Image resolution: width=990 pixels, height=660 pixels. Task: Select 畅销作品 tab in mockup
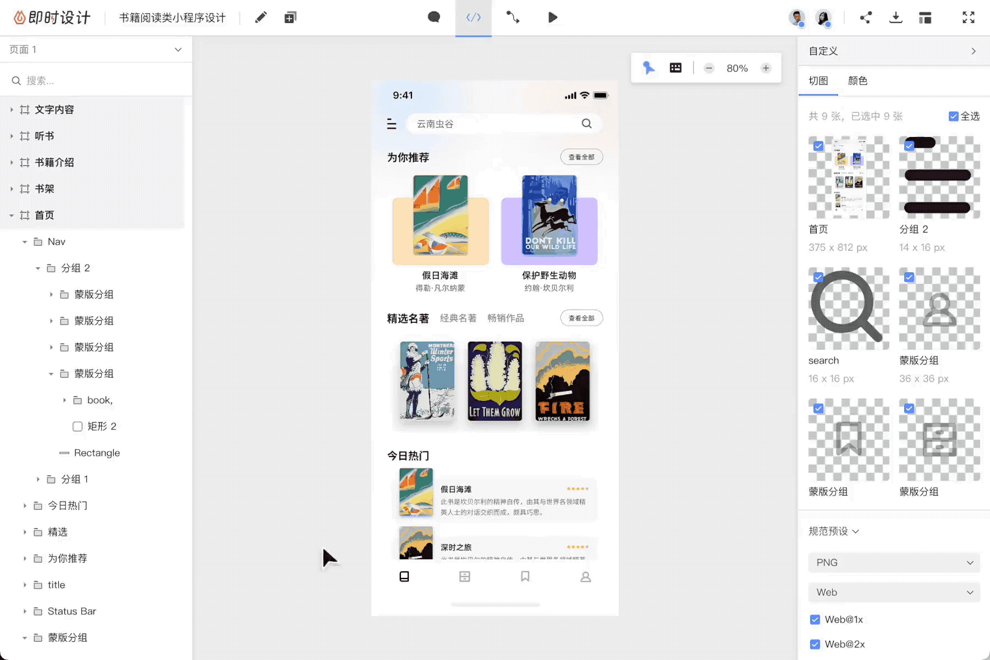pyautogui.click(x=505, y=318)
